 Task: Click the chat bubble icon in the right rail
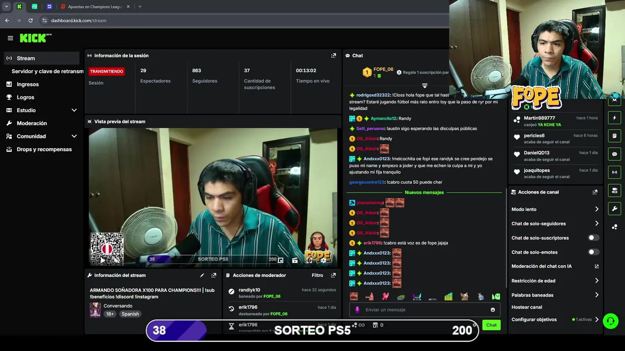point(614,154)
